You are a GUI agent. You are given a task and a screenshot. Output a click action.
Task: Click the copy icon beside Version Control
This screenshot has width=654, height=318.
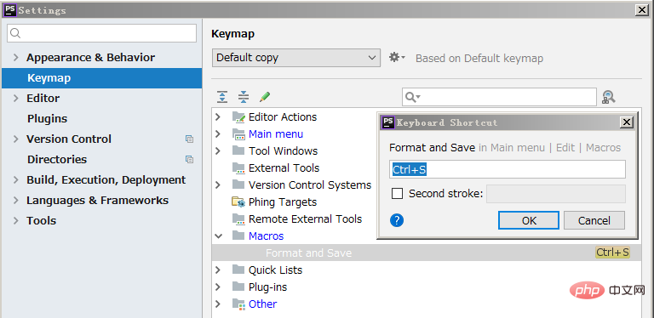pos(189,139)
